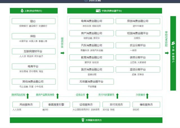Click the 分期乐 text
The image size is (180, 128).
(x=137, y=38)
